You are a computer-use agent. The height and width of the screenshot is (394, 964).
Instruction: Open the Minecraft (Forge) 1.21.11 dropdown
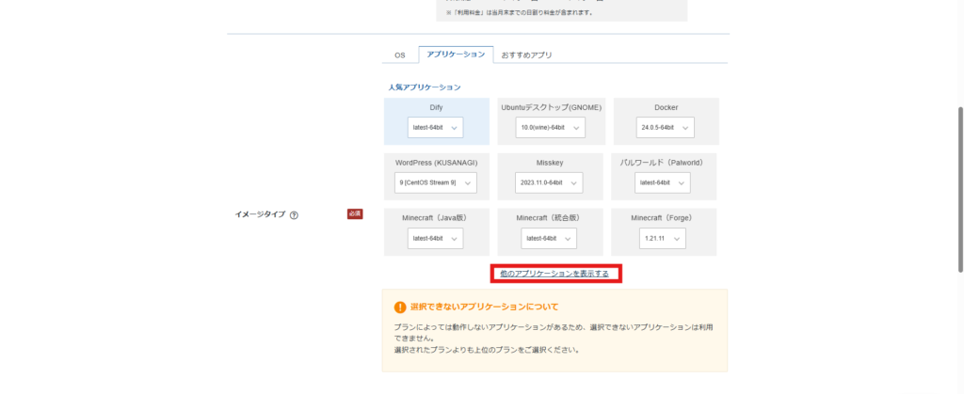pyautogui.click(x=665, y=238)
